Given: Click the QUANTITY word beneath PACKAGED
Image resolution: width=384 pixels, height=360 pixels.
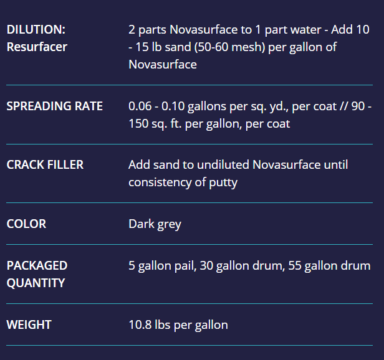Looking at the screenshot, I should pos(36,283).
